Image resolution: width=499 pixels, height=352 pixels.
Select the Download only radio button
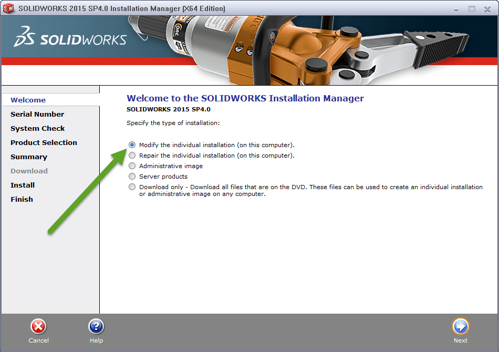pyautogui.click(x=132, y=187)
